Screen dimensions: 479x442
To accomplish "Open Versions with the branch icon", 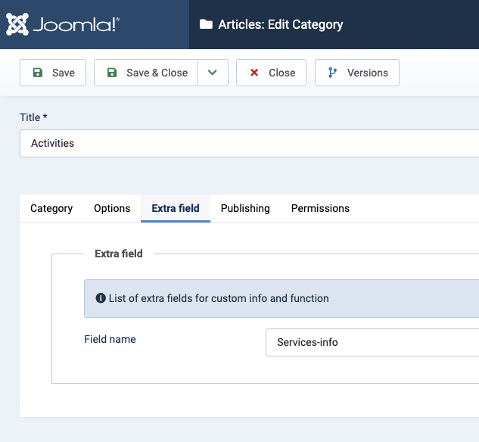I will [357, 73].
